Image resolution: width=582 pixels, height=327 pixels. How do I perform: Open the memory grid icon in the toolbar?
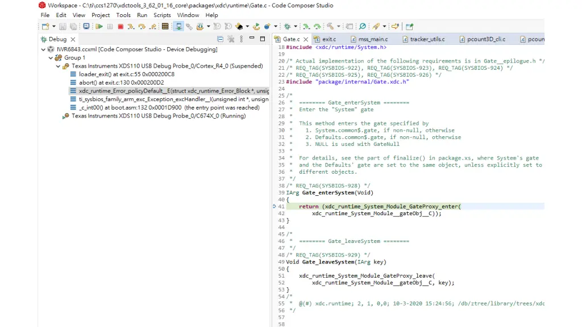pos(165,26)
